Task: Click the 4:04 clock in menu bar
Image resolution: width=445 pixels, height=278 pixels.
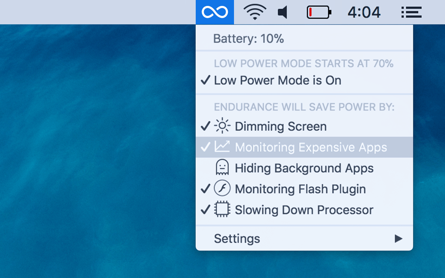Action: pos(364,13)
